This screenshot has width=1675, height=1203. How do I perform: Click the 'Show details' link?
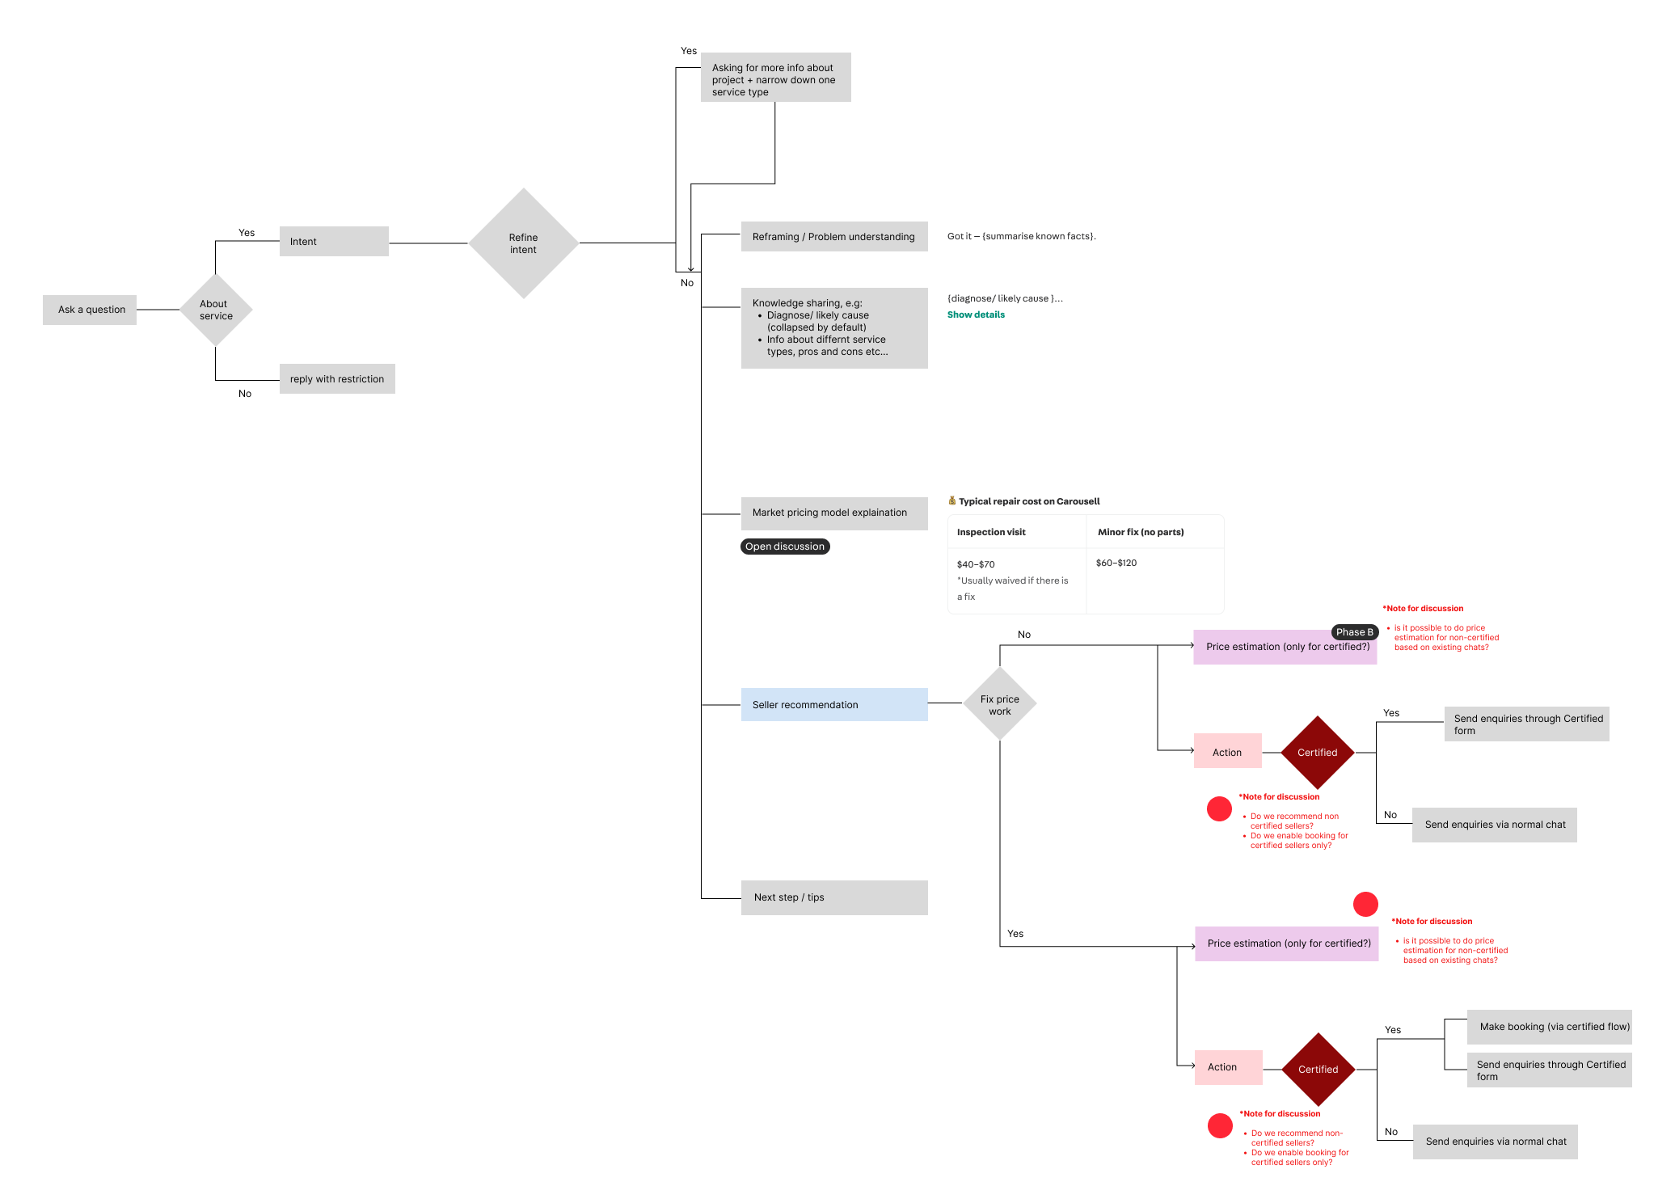pyautogui.click(x=976, y=314)
